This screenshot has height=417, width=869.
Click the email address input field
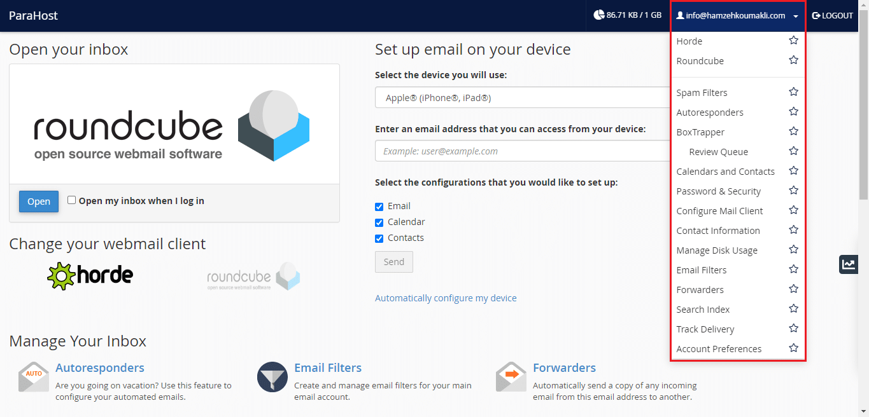522,151
